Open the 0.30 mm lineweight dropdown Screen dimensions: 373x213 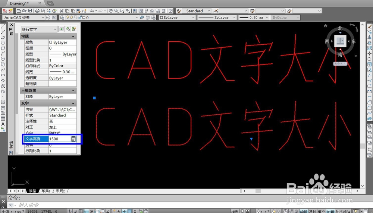coord(254,18)
